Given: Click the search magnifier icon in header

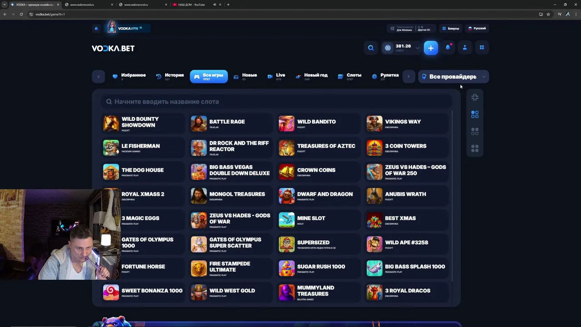Looking at the screenshot, I should tap(371, 48).
